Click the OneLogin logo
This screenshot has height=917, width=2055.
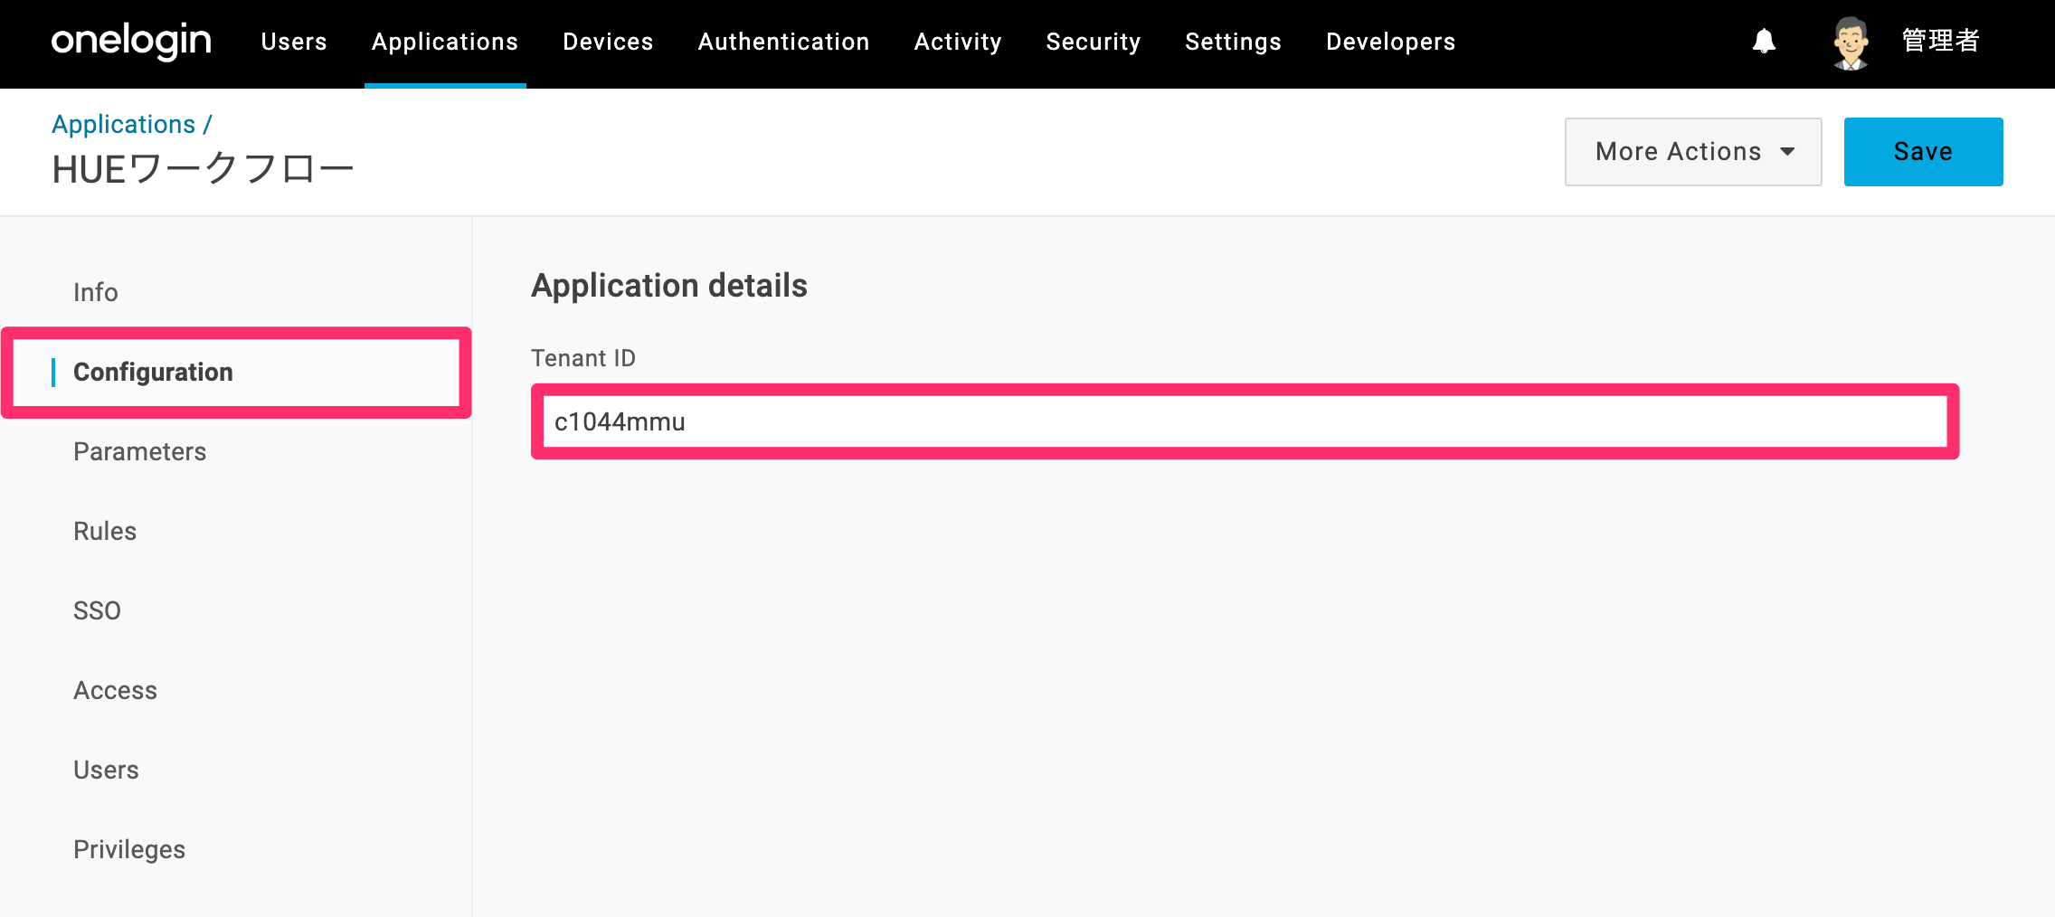tap(131, 41)
